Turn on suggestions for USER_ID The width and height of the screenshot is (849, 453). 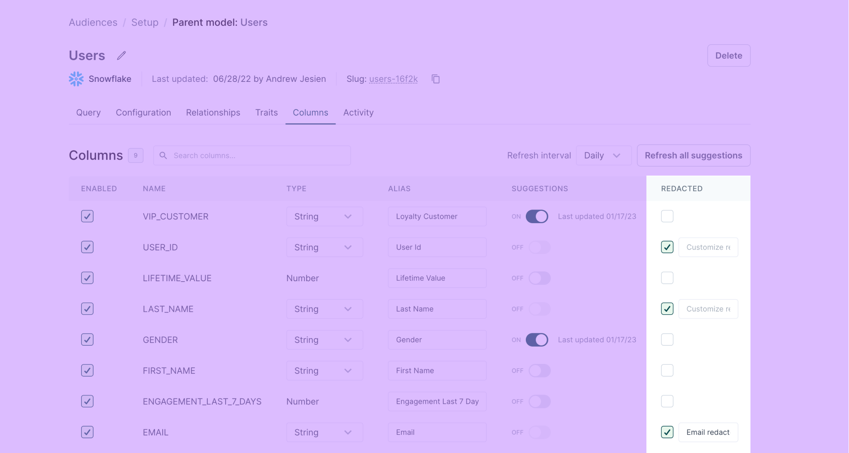pyautogui.click(x=539, y=247)
